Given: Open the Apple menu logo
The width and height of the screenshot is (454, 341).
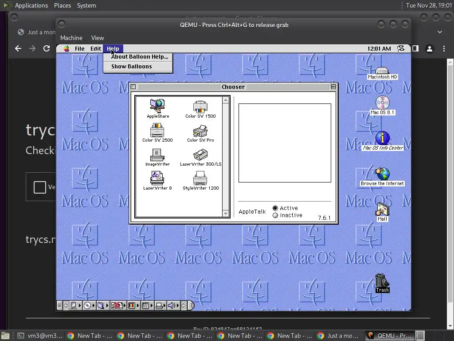Looking at the screenshot, I should coord(67,49).
